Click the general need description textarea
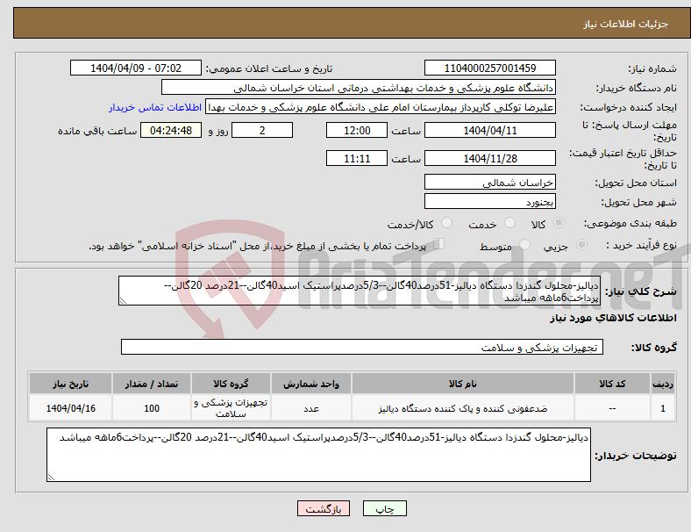 pos(360,291)
